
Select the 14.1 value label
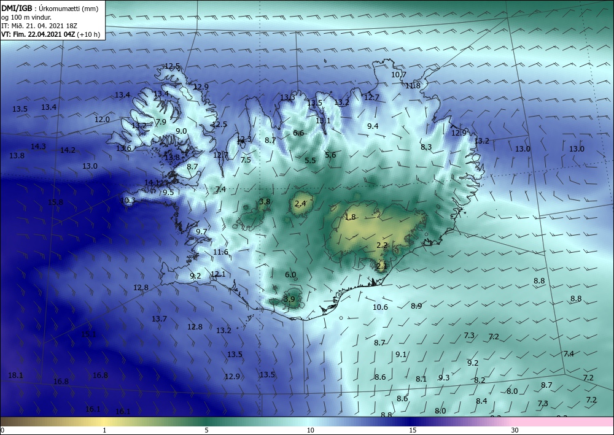click(152, 183)
